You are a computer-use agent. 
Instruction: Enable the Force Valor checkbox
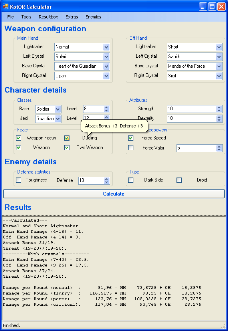[x=131, y=148]
